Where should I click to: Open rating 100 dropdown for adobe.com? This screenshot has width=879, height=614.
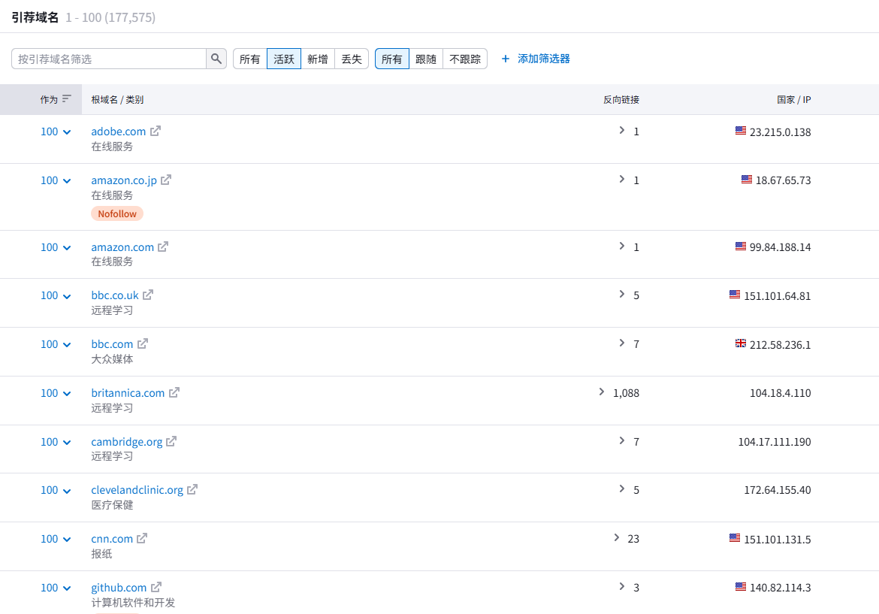click(x=56, y=132)
